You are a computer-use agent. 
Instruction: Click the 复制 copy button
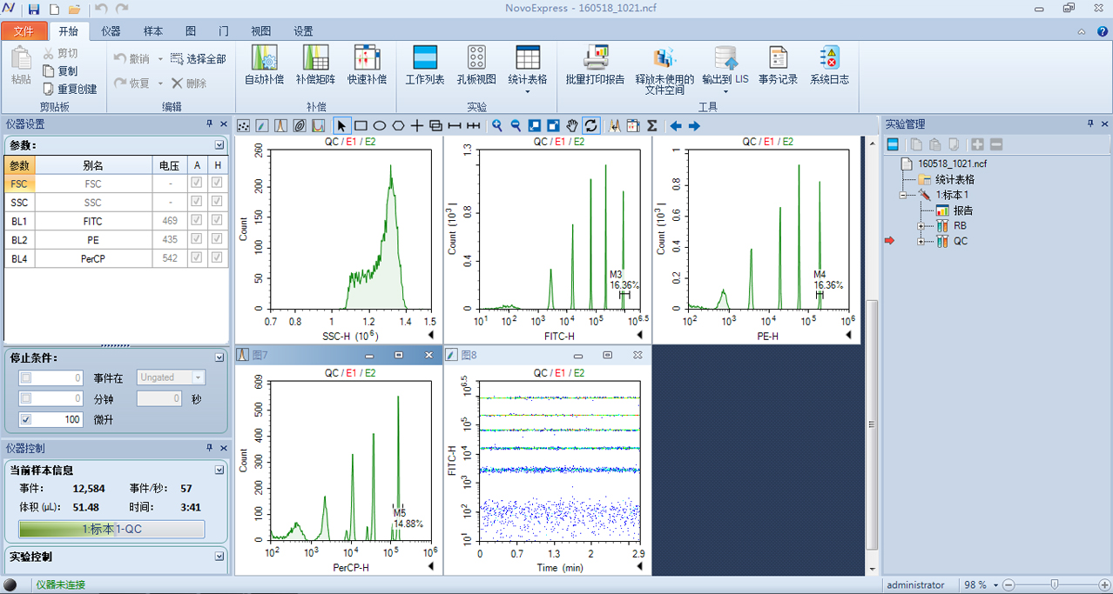(x=59, y=71)
